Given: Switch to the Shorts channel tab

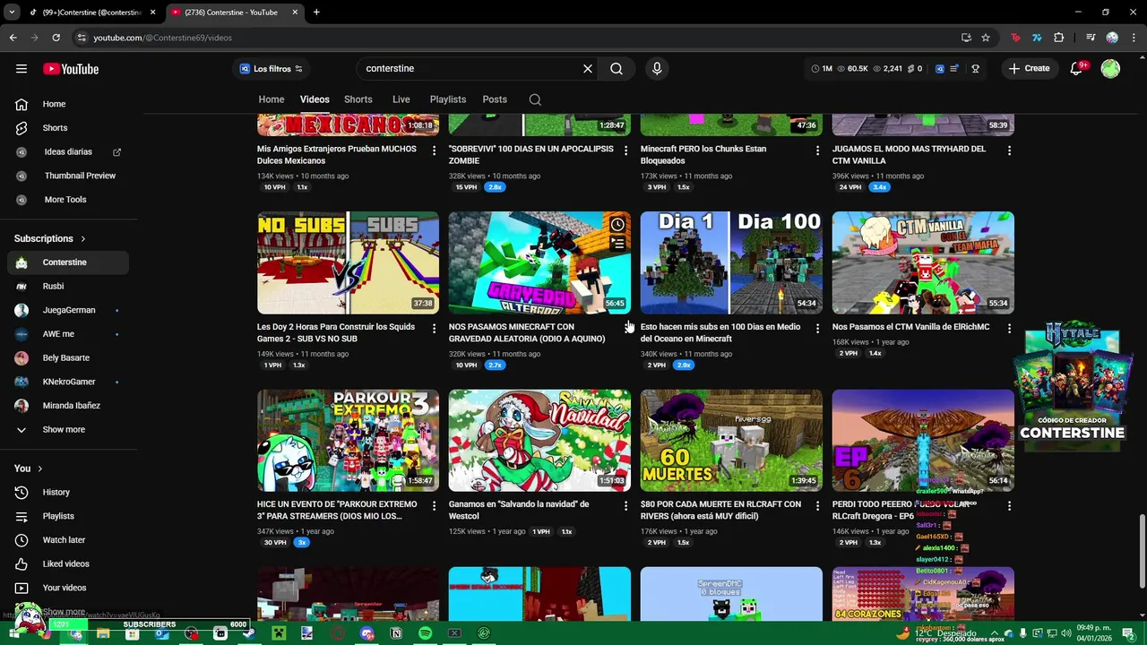Looking at the screenshot, I should (x=358, y=99).
